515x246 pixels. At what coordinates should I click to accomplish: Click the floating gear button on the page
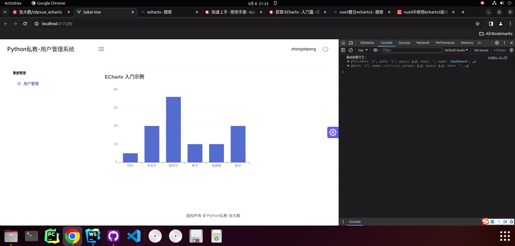(333, 132)
